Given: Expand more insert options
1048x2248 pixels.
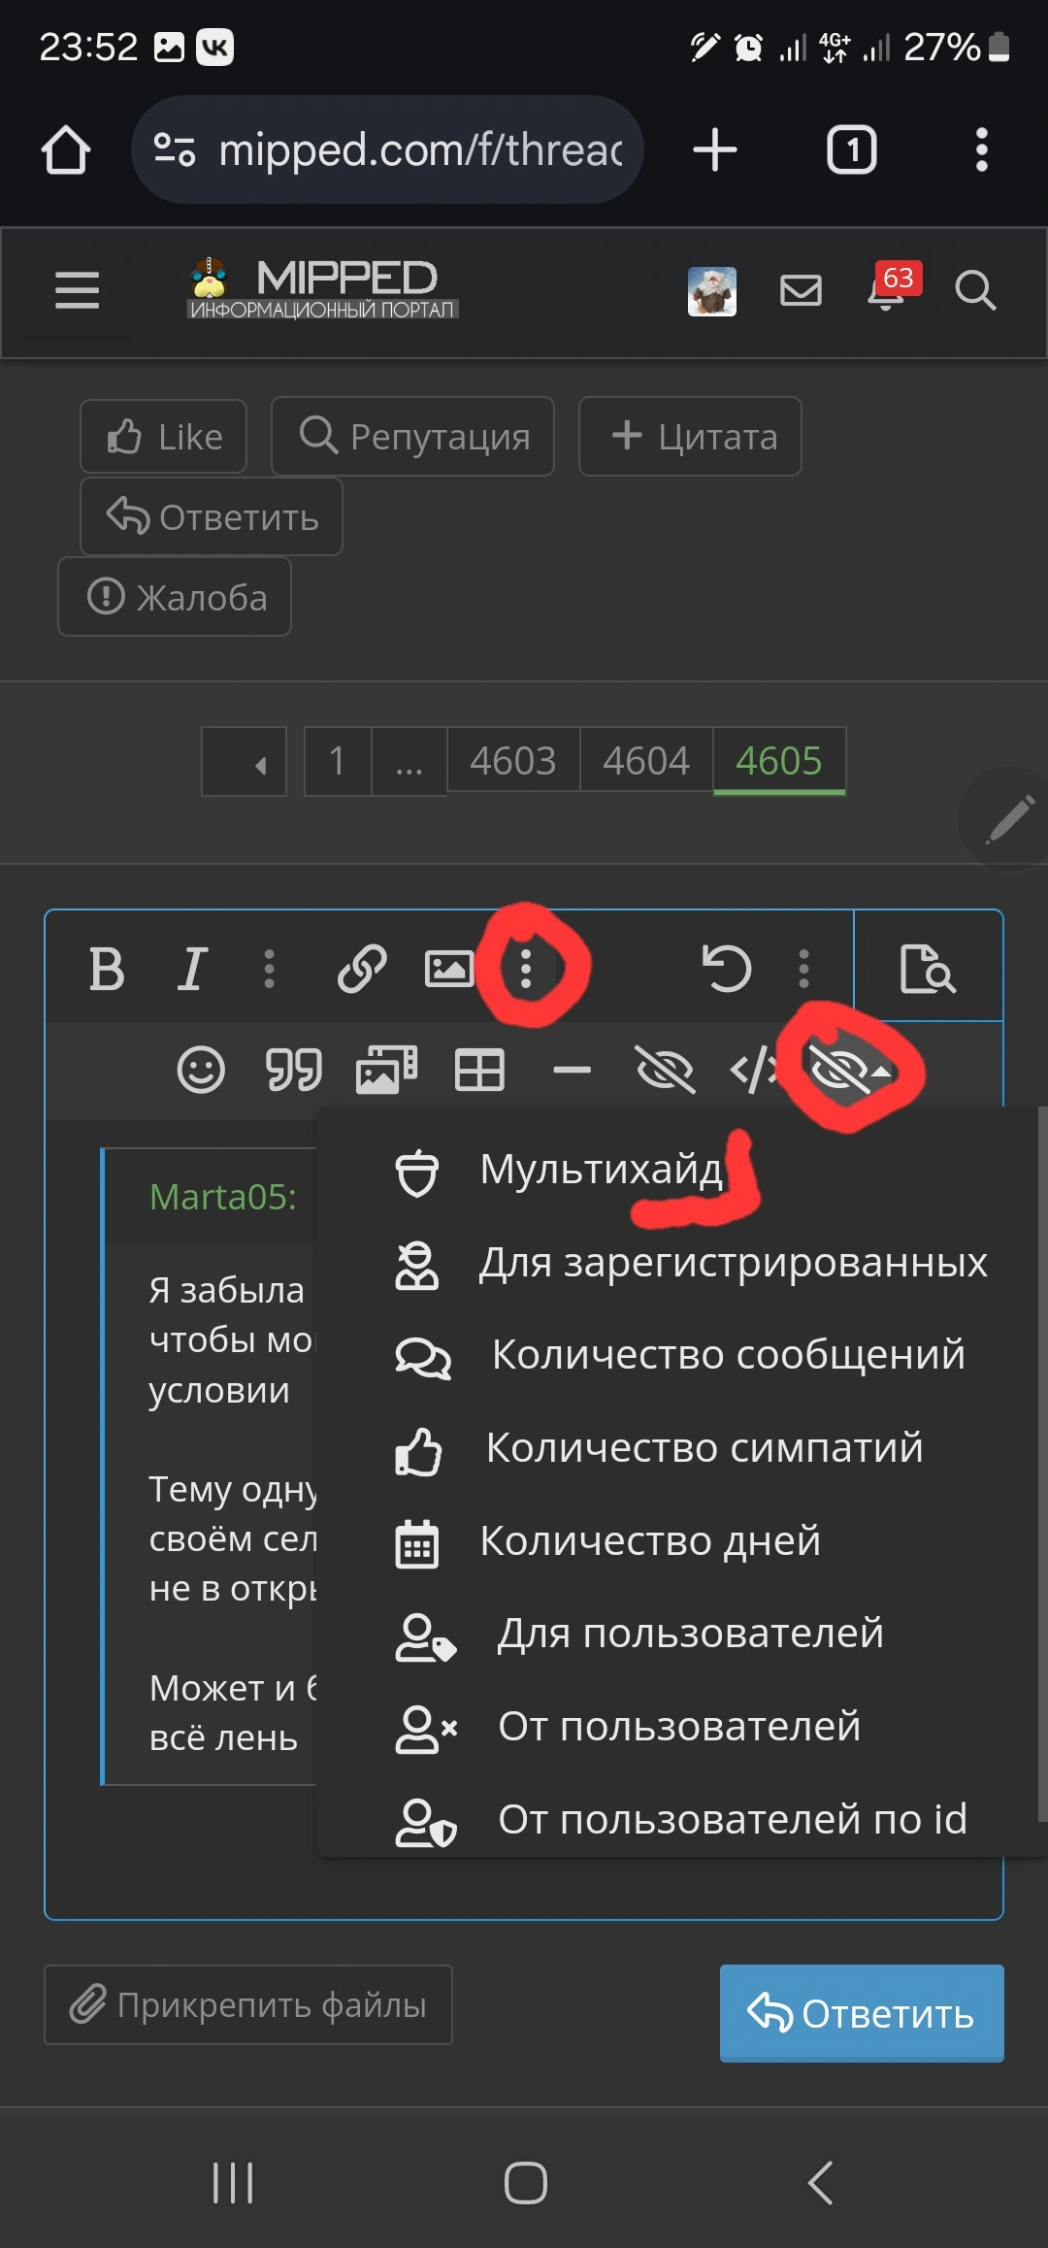Looking at the screenshot, I should point(526,969).
